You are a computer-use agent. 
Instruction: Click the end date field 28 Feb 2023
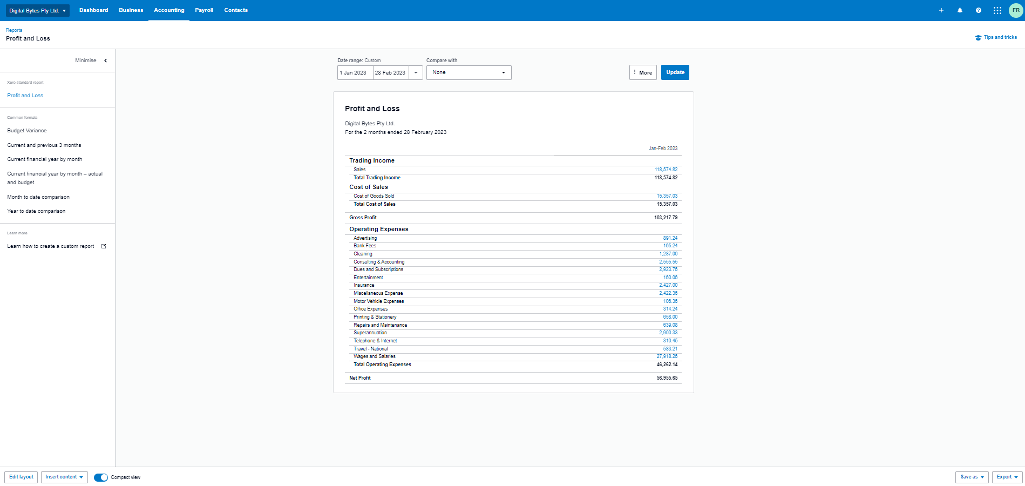pos(391,72)
